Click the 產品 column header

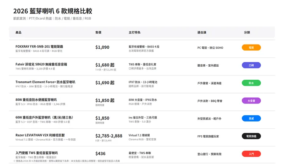[x=18, y=32]
